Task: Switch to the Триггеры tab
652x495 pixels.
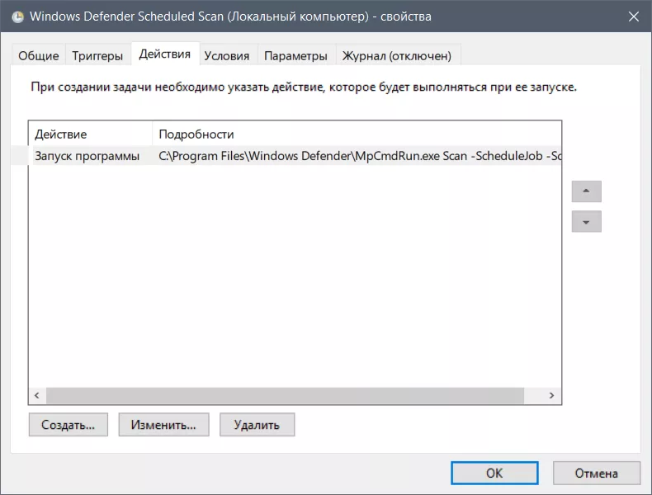Action: [x=97, y=56]
